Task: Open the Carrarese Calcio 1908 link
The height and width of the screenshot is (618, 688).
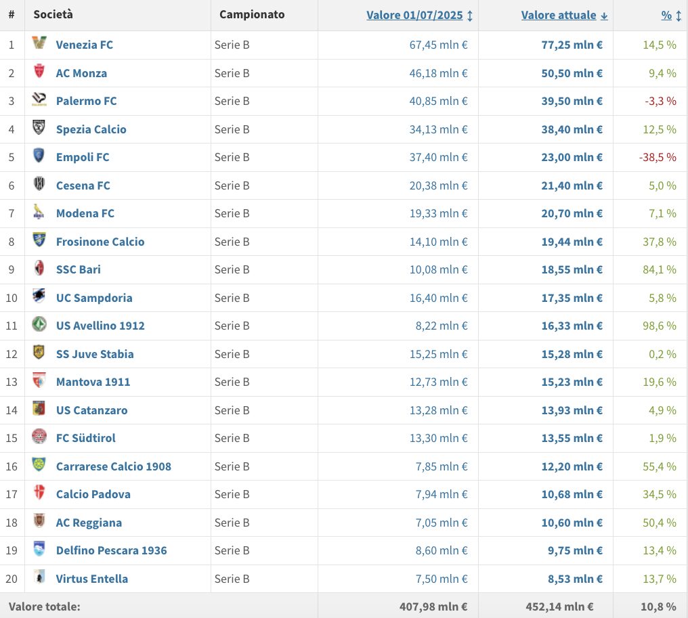Action: (114, 466)
